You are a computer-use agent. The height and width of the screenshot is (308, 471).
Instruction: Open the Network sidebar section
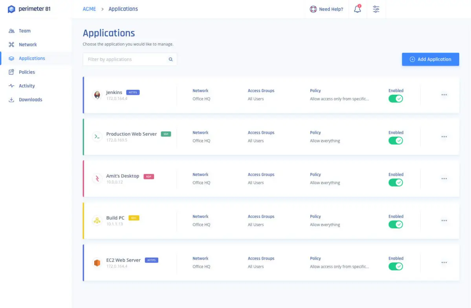pyautogui.click(x=27, y=44)
